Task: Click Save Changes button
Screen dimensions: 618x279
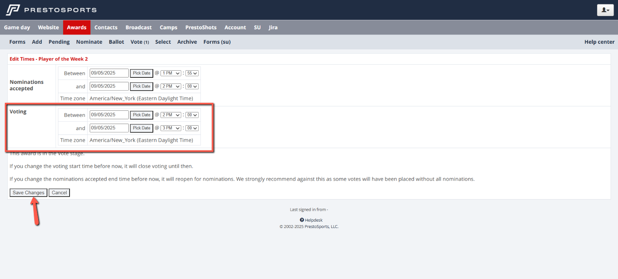Action: pyautogui.click(x=28, y=193)
